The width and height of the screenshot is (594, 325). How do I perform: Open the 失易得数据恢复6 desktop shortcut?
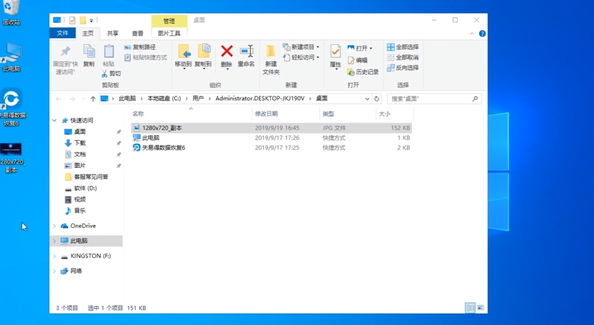point(11,100)
